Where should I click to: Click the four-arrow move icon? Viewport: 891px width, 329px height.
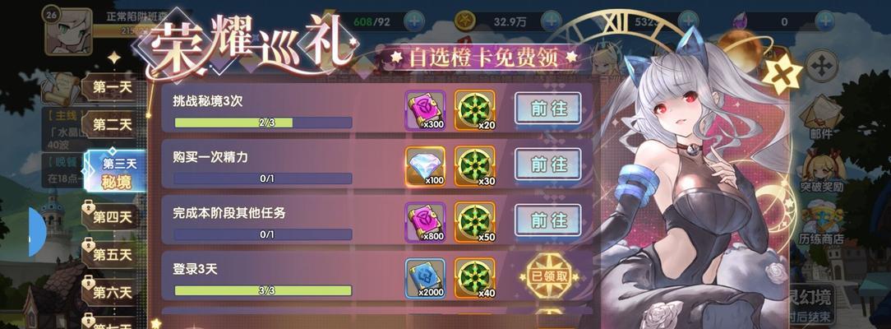821,65
